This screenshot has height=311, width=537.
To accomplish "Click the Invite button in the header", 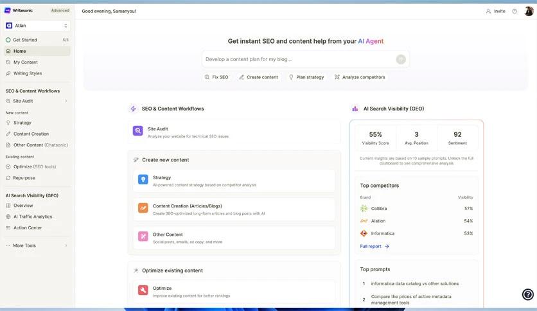I will pos(495,11).
